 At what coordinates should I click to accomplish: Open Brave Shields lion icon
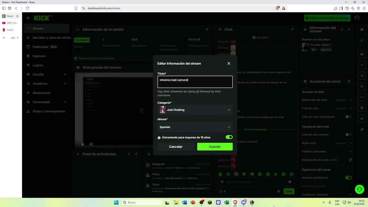277,8
